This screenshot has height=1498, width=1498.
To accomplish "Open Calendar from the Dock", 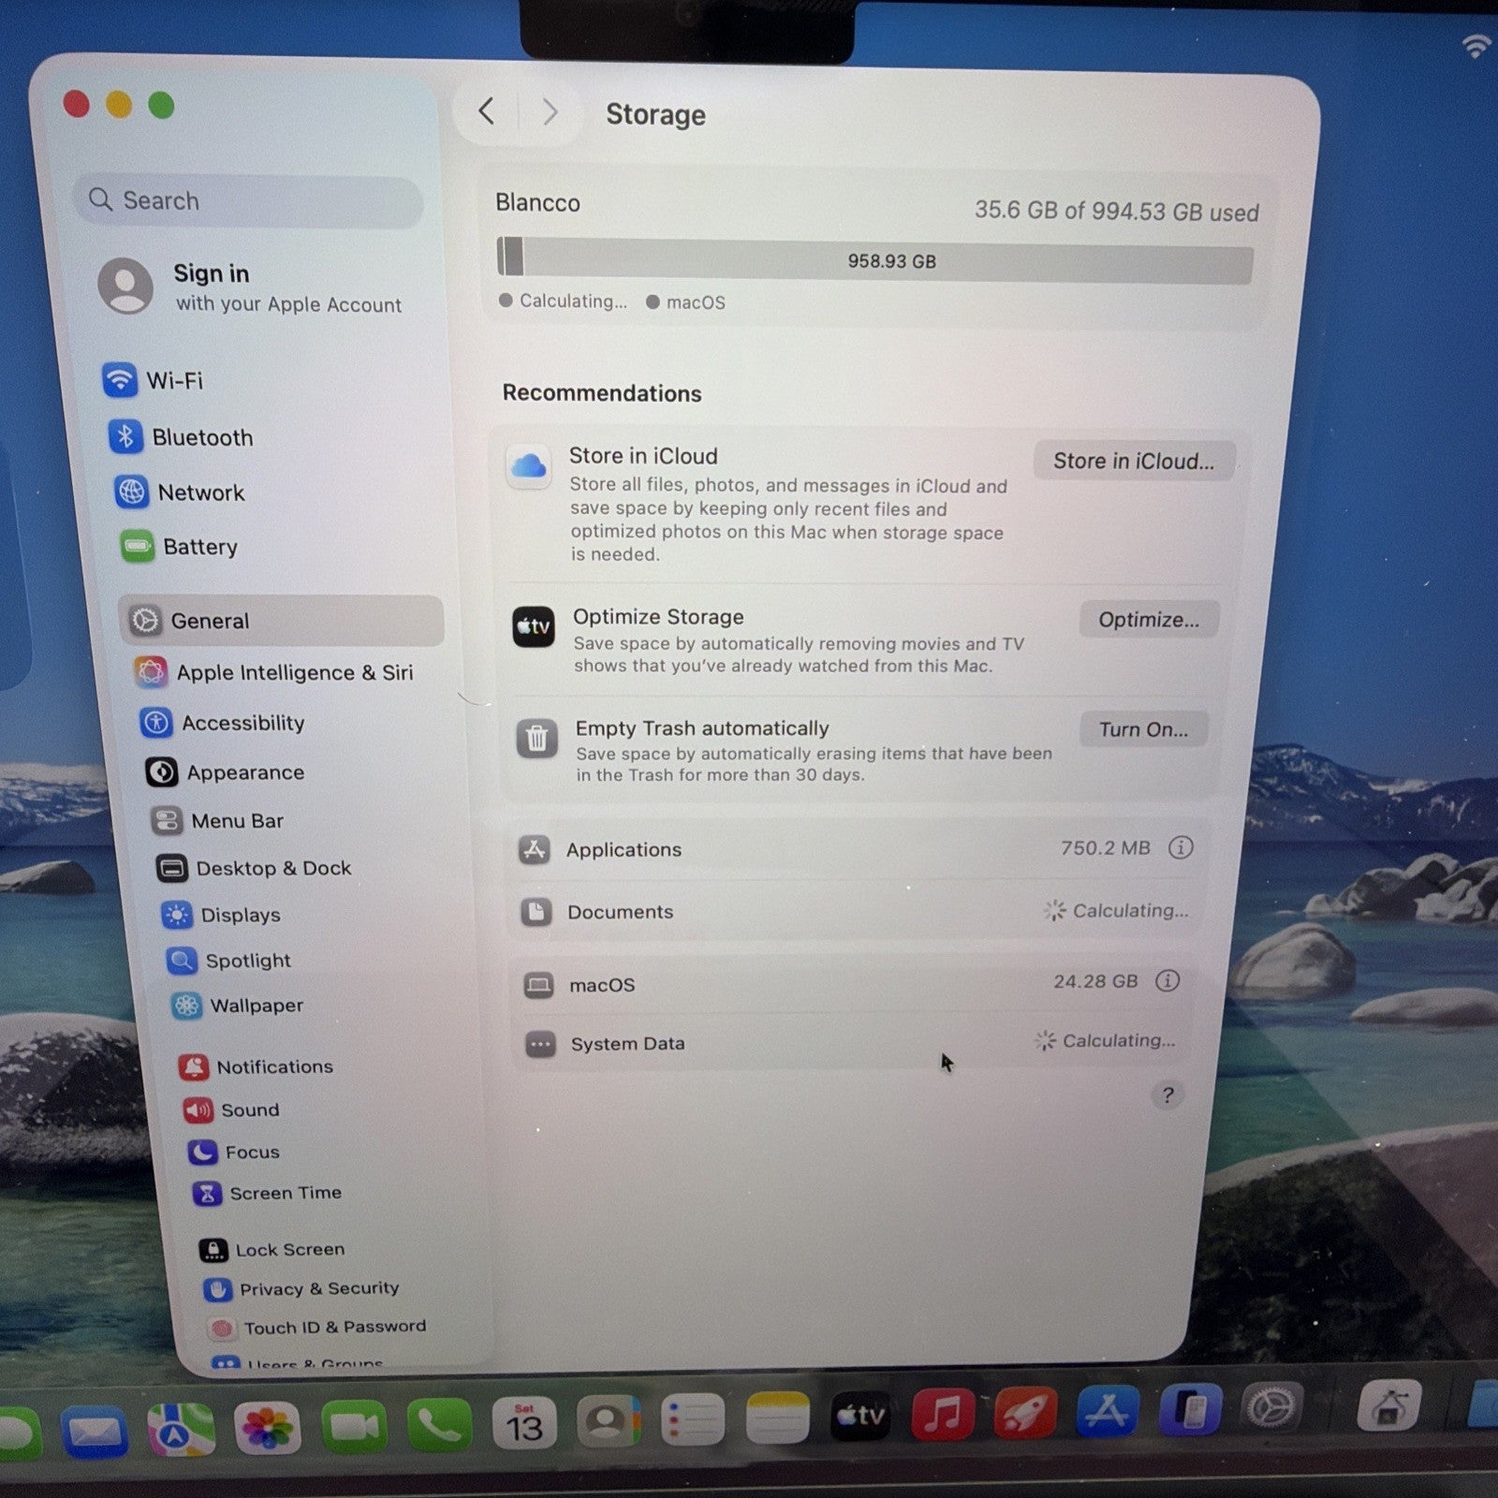I will click(524, 1425).
